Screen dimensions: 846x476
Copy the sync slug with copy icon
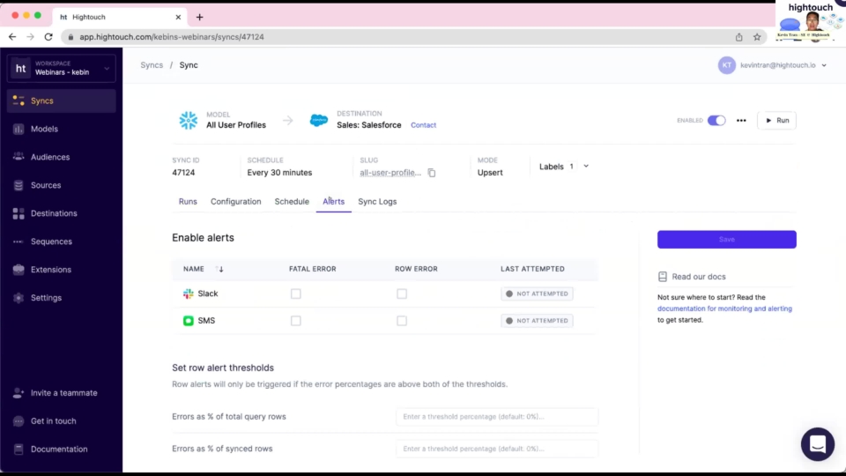coord(432,173)
